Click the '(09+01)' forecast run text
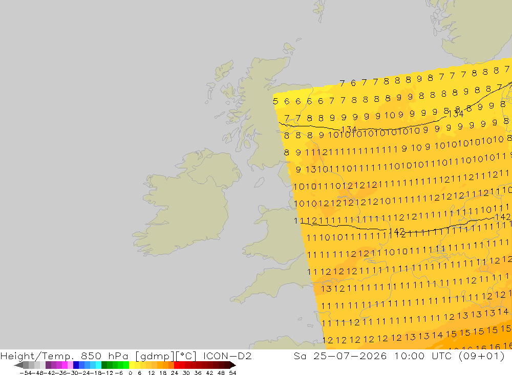The image size is (512, 375). coord(482,356)
